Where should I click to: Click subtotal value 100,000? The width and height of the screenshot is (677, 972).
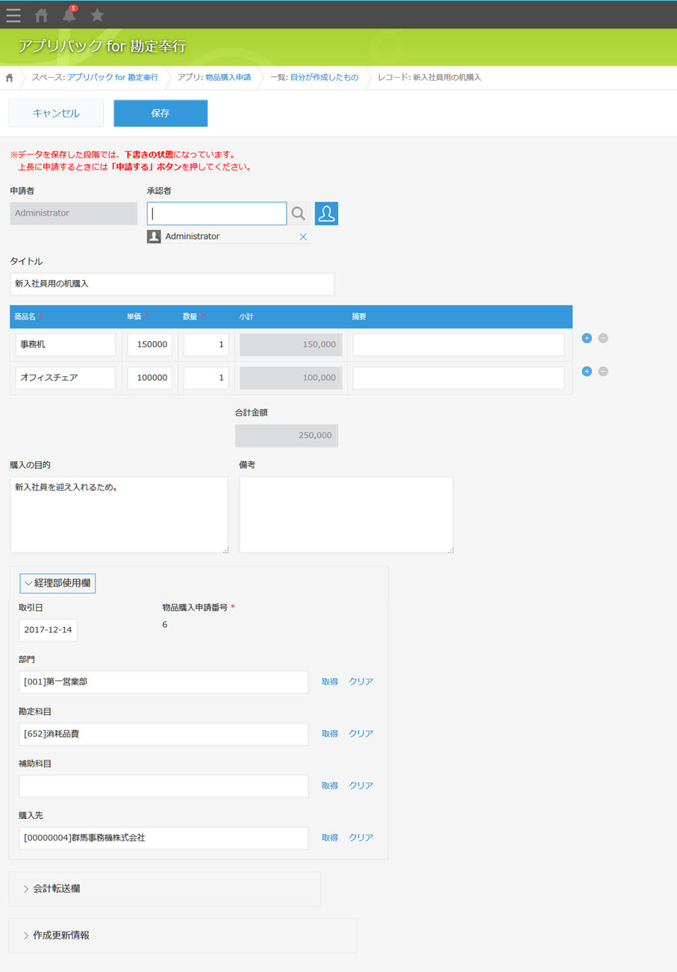tap(291, 378)
